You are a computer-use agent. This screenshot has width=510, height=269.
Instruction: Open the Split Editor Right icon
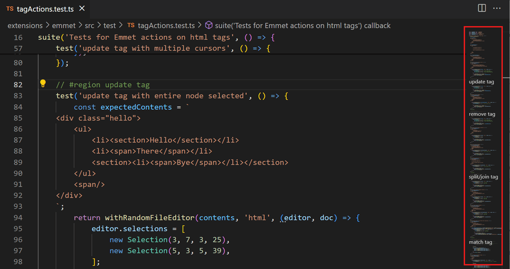pyautogui.click(x=482, y=8)
